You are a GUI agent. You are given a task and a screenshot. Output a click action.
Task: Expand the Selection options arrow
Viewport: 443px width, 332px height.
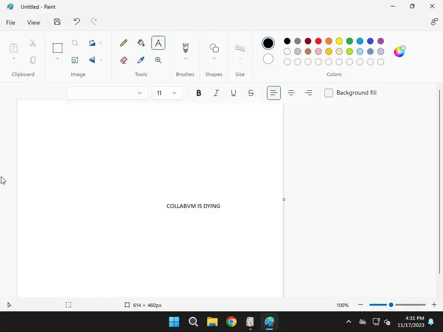pos(58,58)
